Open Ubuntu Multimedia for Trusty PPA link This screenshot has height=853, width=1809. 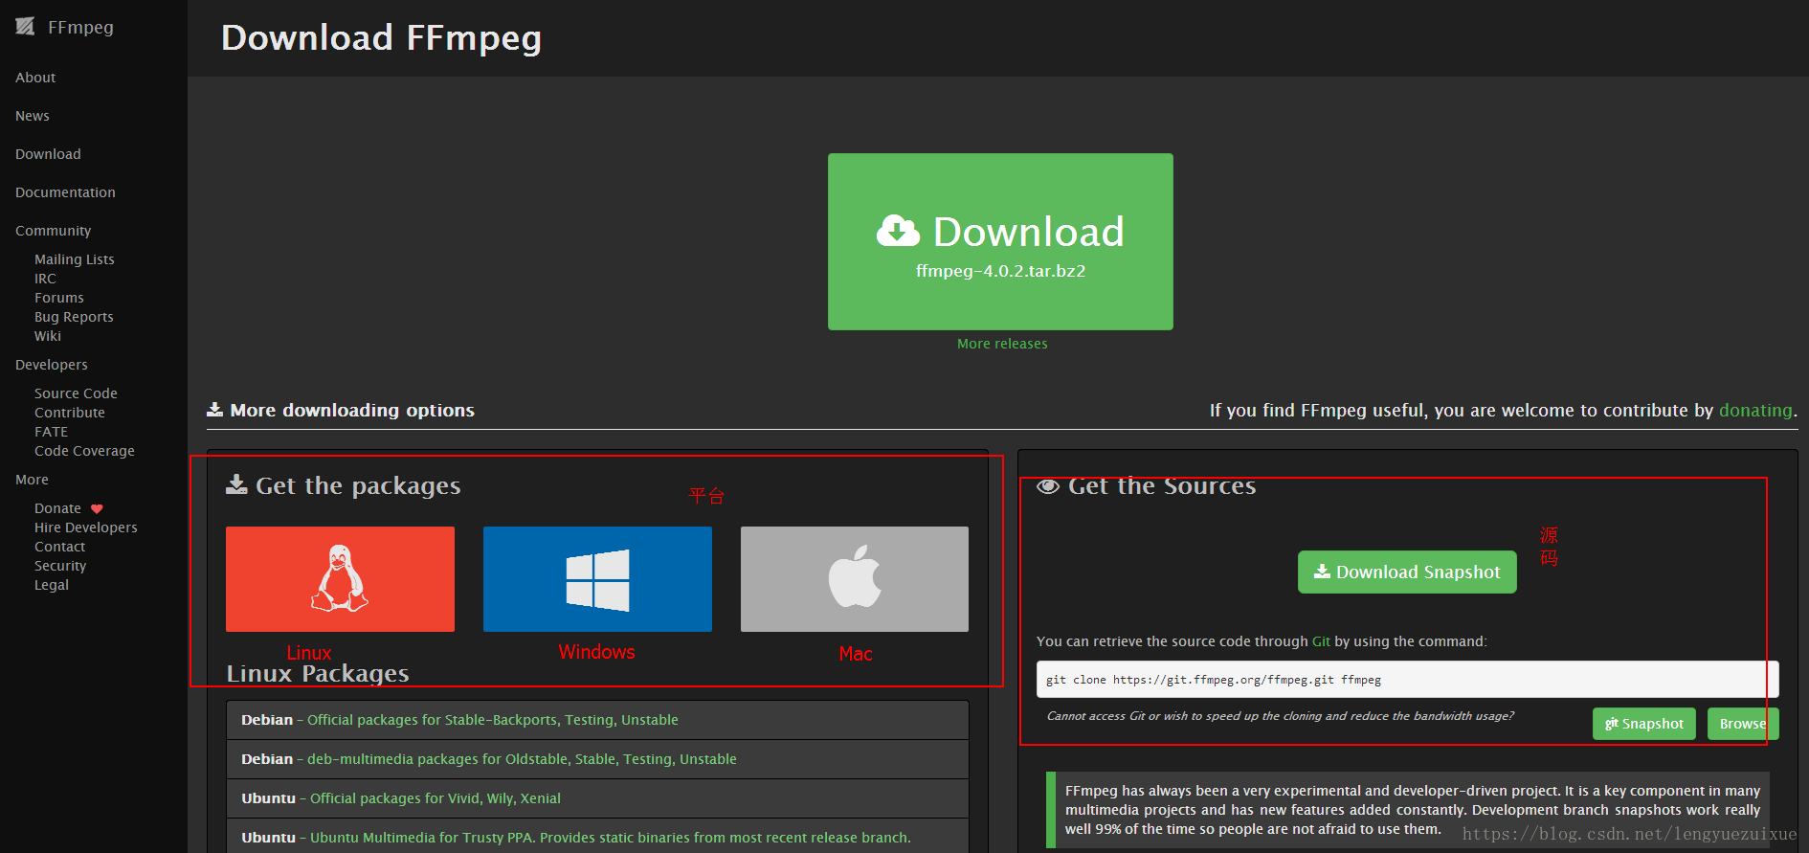click(611, 838)
